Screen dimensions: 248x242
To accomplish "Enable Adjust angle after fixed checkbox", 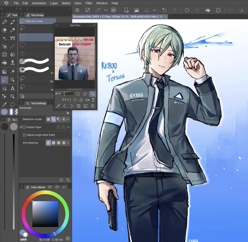I will coord(24,135).
